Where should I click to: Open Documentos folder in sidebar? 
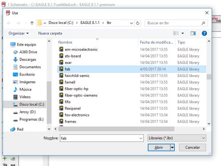(27, 67)
